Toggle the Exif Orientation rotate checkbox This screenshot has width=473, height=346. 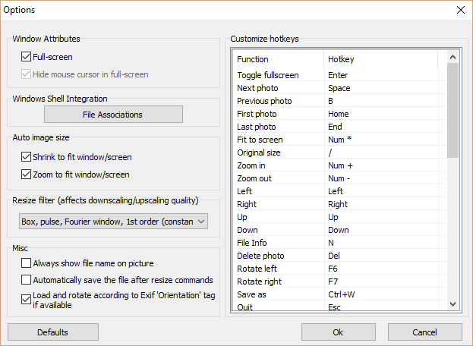point(27,298)
